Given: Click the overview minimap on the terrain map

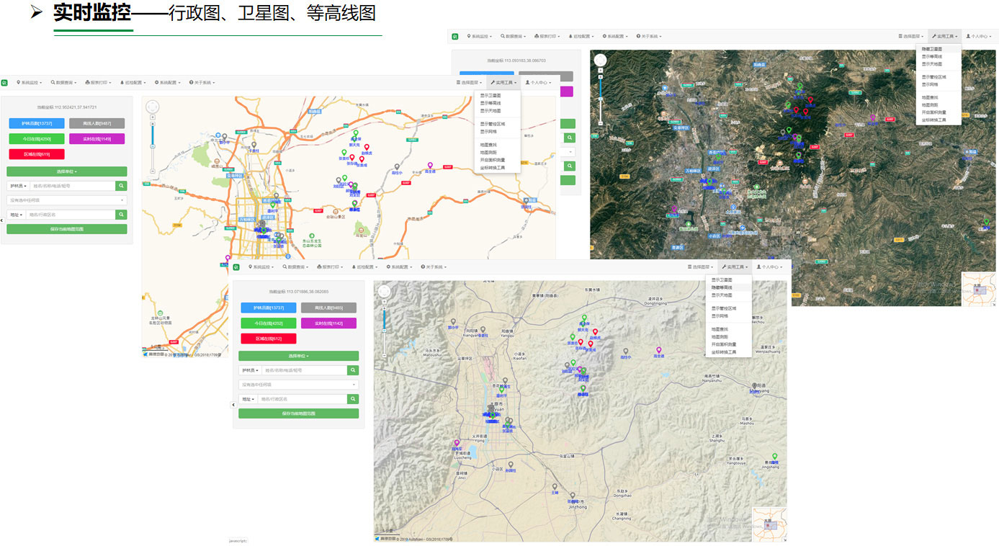Looking at the screenshot, I should tap(770, 524).
